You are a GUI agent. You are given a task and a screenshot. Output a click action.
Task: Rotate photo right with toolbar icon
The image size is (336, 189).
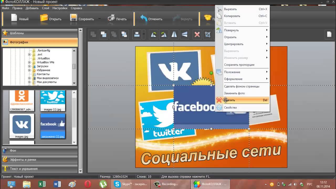[164, 34]
